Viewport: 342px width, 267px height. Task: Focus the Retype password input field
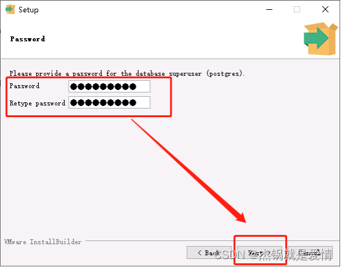coord(109,102)
